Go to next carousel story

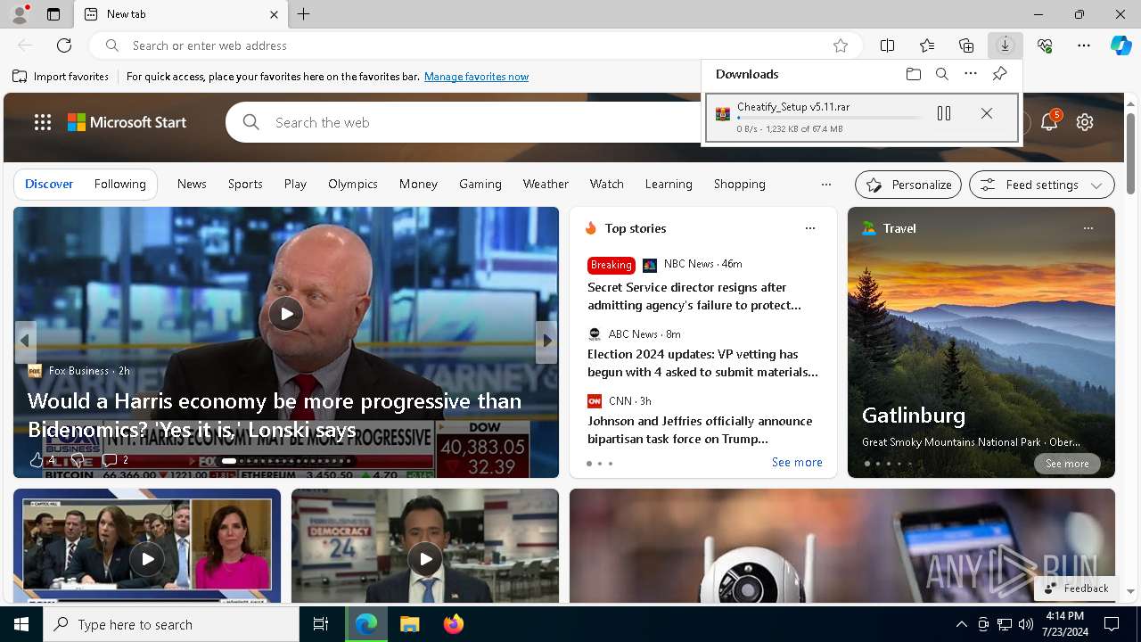point(546,341)
